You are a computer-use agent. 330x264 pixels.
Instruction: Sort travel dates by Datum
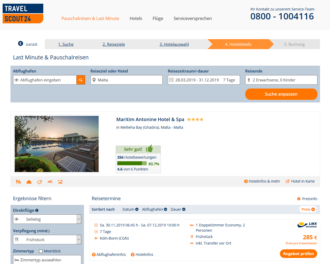130,209
